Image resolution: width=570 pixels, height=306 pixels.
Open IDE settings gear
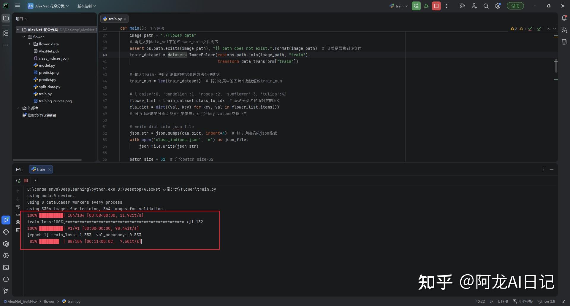[x=498, y=6]
